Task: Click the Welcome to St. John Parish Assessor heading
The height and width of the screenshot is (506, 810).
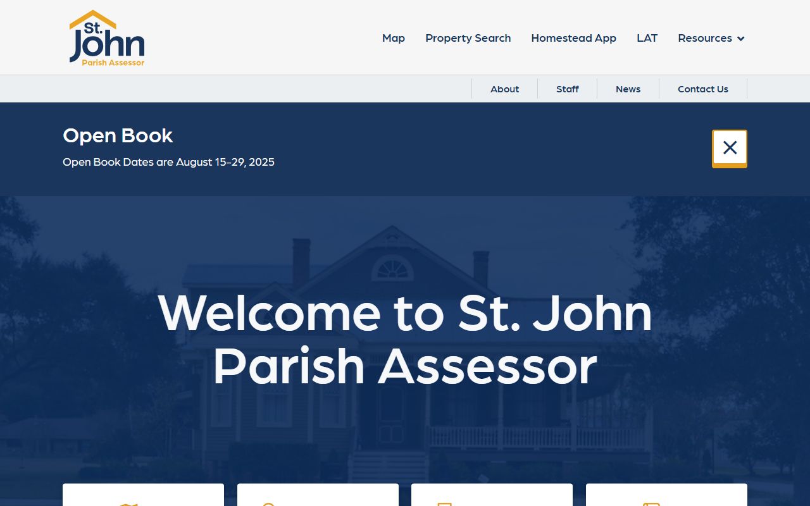Action: click(x=405, y=339)
